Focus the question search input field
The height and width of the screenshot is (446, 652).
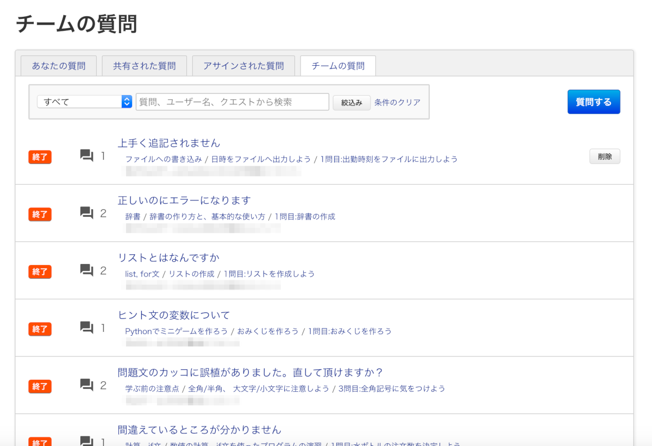(x=233, y=102)
